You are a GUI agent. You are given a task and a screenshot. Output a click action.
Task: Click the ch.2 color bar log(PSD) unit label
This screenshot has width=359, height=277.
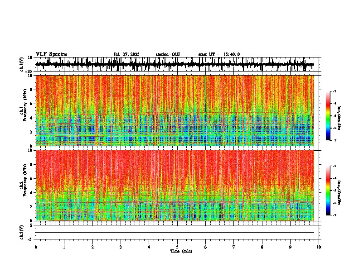340,192
